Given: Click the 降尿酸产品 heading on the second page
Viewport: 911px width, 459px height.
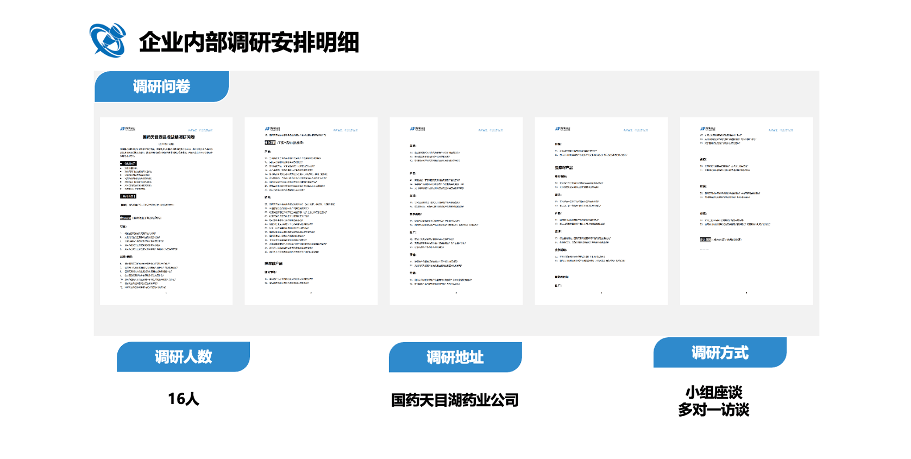Looking at the screenshot, I should tap(273, 263).
